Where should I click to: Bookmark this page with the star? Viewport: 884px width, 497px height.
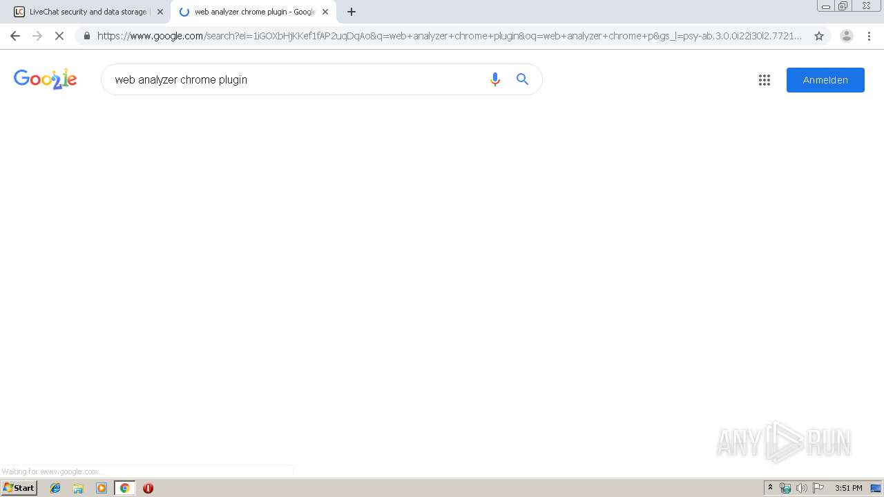coord(819,36)
